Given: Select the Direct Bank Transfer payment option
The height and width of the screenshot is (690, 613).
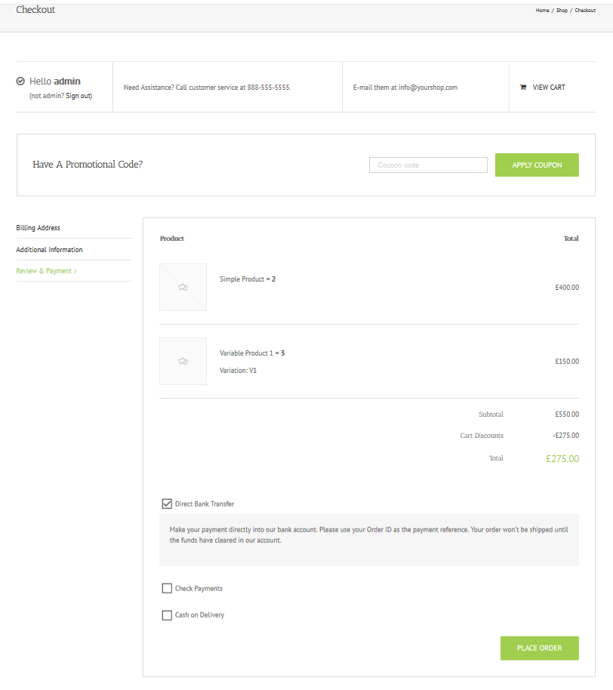Looking at the screenshot, I should (x=167, y=504).
